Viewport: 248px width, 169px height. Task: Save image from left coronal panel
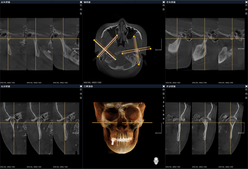tap(246, 98)
